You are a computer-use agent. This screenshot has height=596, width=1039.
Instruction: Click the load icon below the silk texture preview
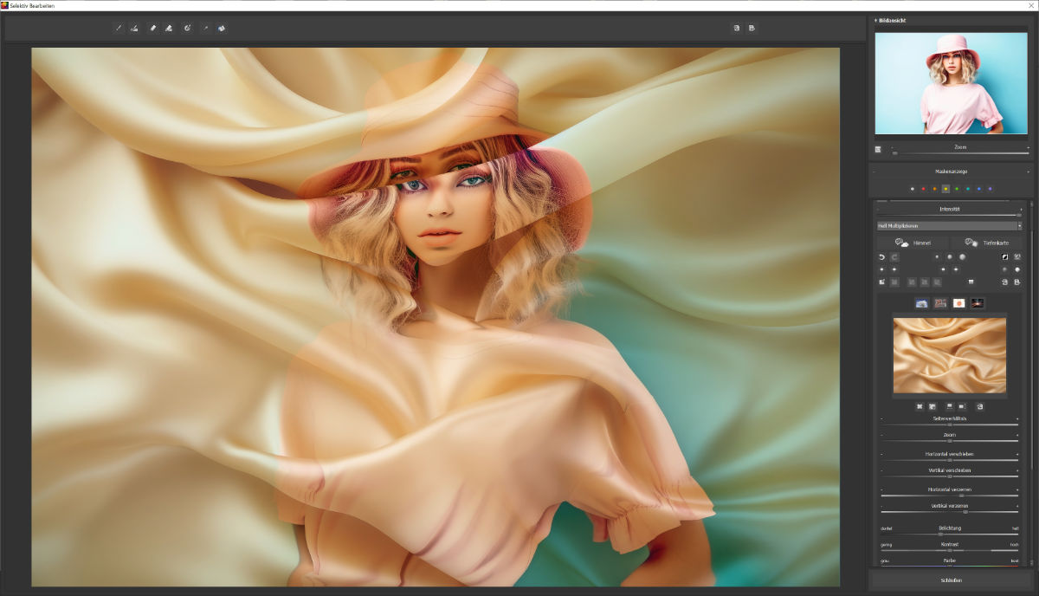click(980, 405)
